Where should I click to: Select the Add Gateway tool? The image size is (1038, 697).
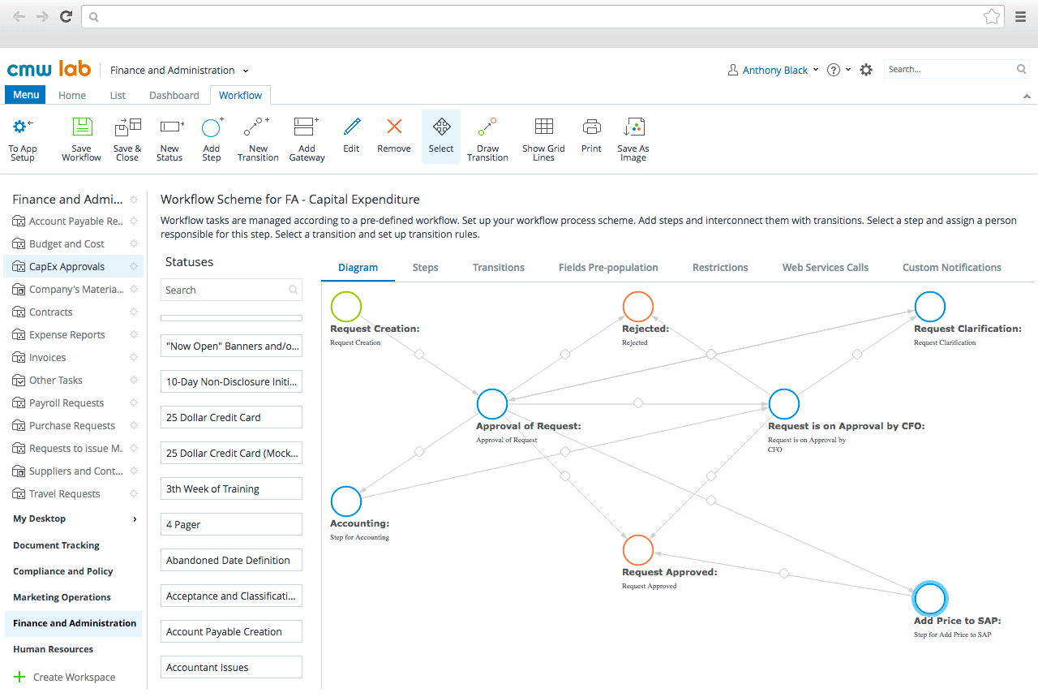pos(307,127)
